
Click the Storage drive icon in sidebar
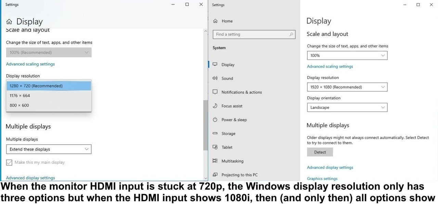point(215,133)
